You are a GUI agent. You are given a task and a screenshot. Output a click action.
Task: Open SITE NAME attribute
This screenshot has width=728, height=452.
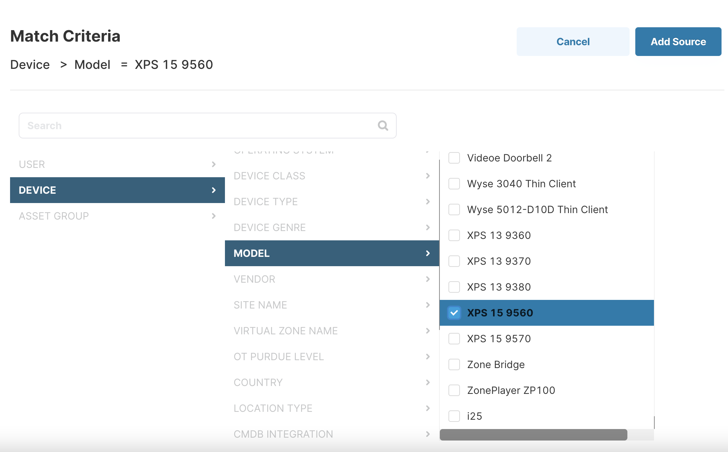click(x=332, y=305)
